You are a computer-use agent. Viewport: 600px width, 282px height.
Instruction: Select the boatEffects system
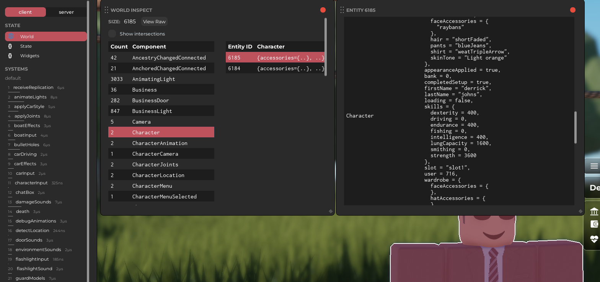tap(27, 126)
